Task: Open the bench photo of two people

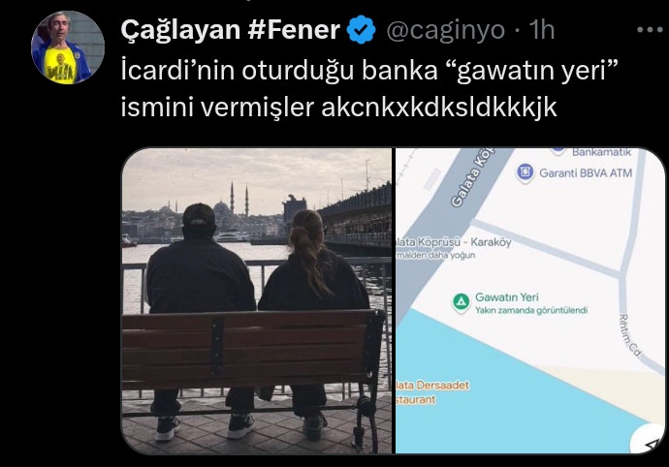Action: [x=257, y=300]
